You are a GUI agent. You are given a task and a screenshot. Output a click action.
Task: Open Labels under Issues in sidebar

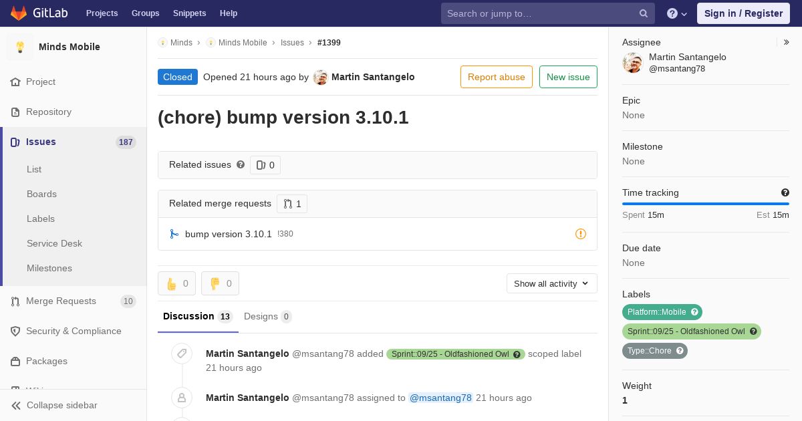41,219
